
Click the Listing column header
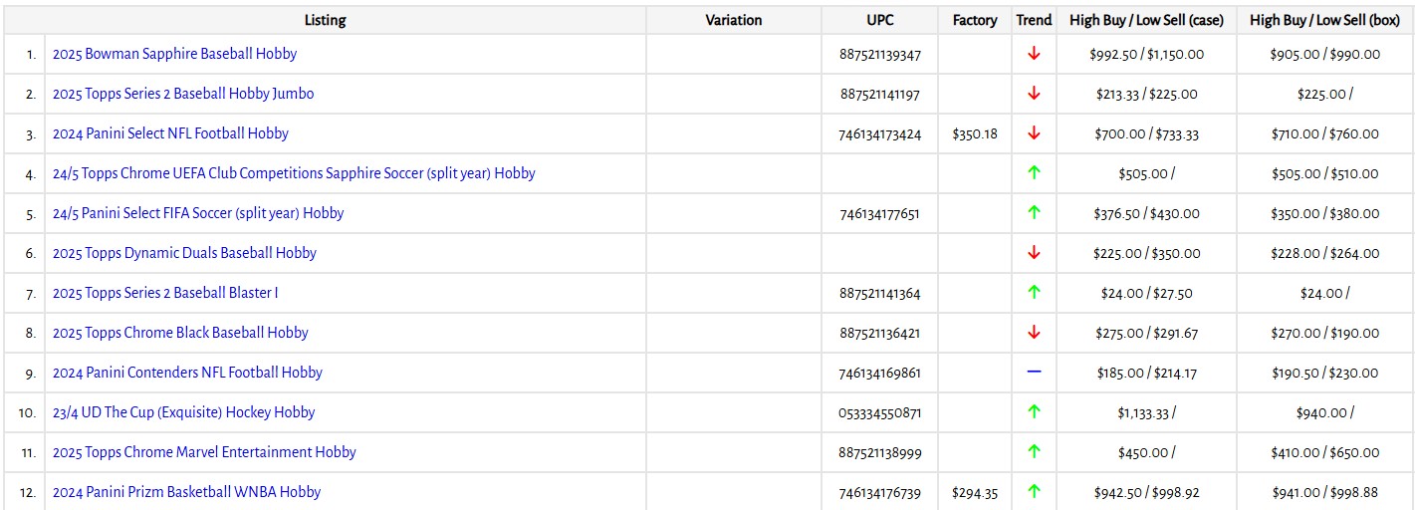tap(326, 20)
